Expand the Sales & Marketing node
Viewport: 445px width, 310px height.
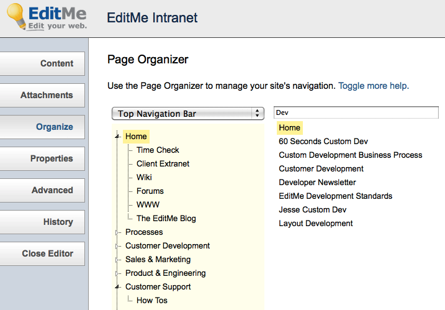click(117, 260)
